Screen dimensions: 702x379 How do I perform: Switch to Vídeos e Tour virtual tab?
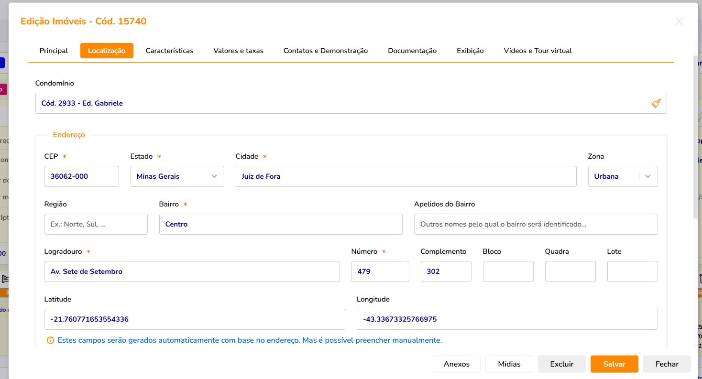537,51
